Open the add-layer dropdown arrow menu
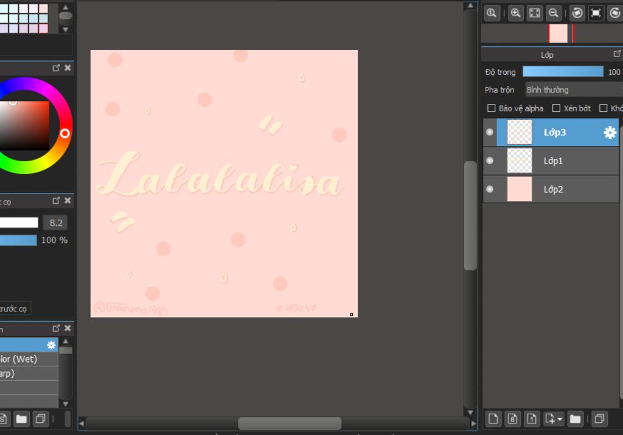This screenshot has width=623, height=435. [x=560, y=419]
